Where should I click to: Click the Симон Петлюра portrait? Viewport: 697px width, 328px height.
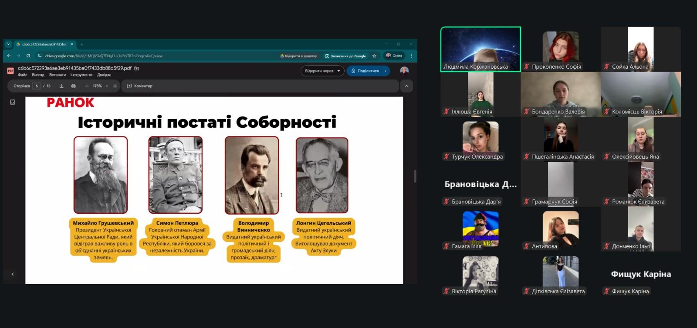[176, 175]
